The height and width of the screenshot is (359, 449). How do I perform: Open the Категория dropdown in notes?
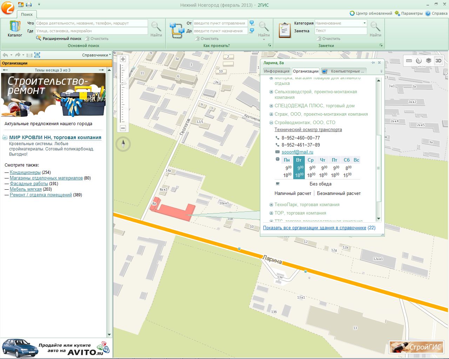[364, 23]
